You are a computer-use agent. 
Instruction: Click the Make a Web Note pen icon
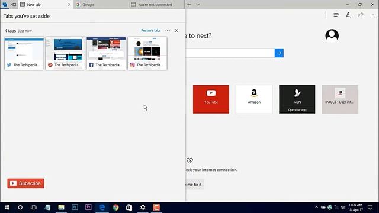[348, 15]
